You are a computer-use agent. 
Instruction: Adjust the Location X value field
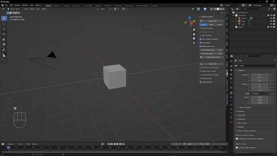pyautogui.click(x=260, y=75)
